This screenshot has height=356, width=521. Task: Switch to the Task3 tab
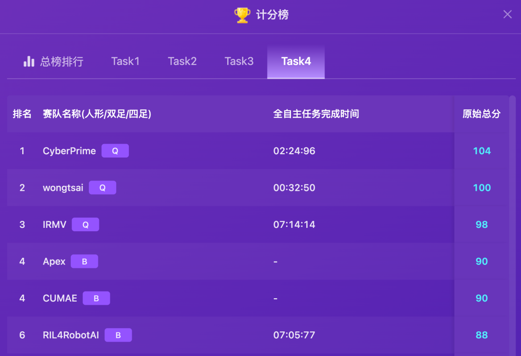tap(239, 61)
